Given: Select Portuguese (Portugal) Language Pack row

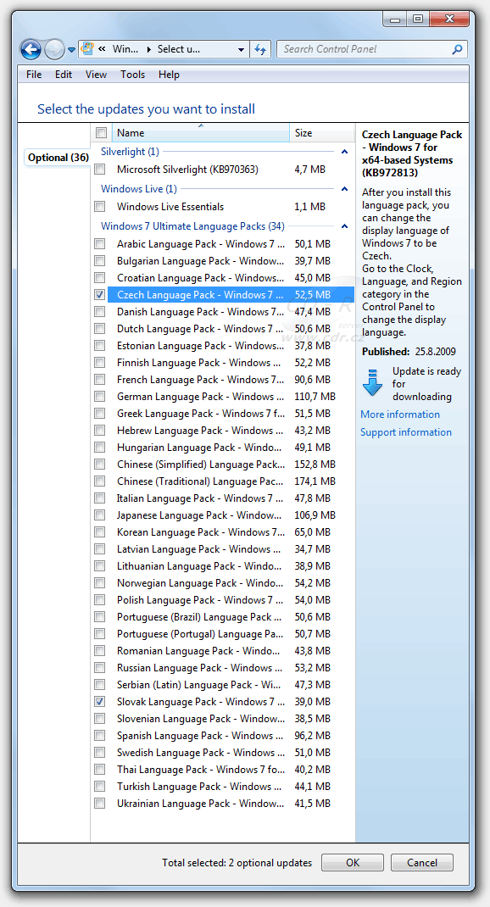Looking at the screenshot, I should coord(231,634).
